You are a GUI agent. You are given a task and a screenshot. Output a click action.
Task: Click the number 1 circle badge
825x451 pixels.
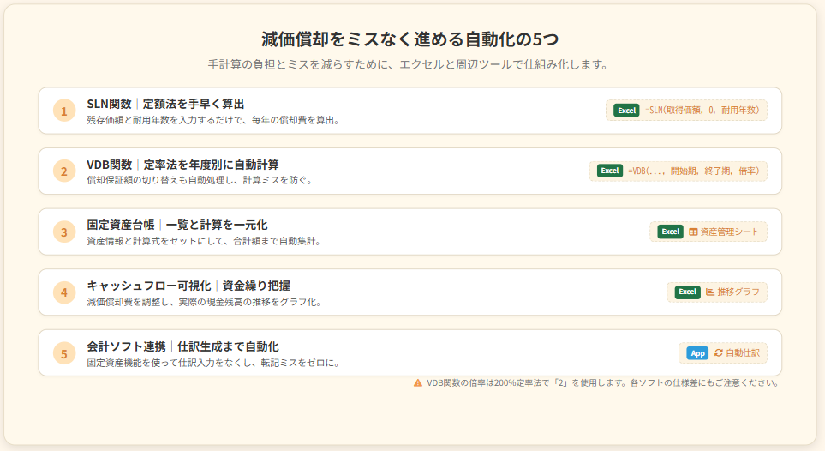64,111
